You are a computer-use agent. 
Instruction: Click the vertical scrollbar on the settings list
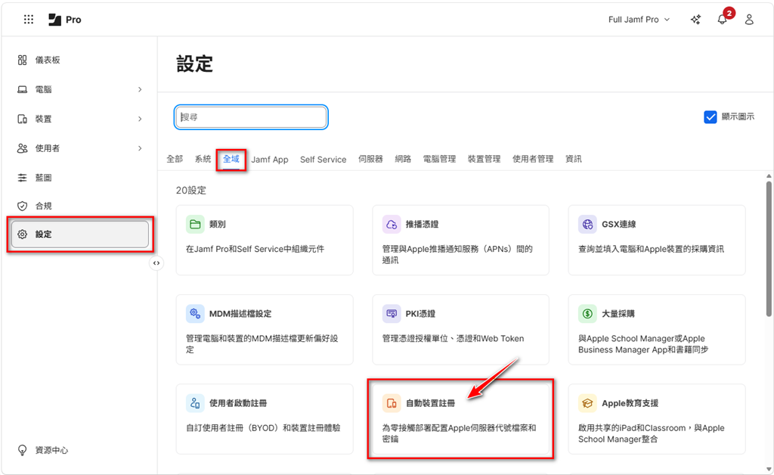pyautogui.click(x=769, y=250)
